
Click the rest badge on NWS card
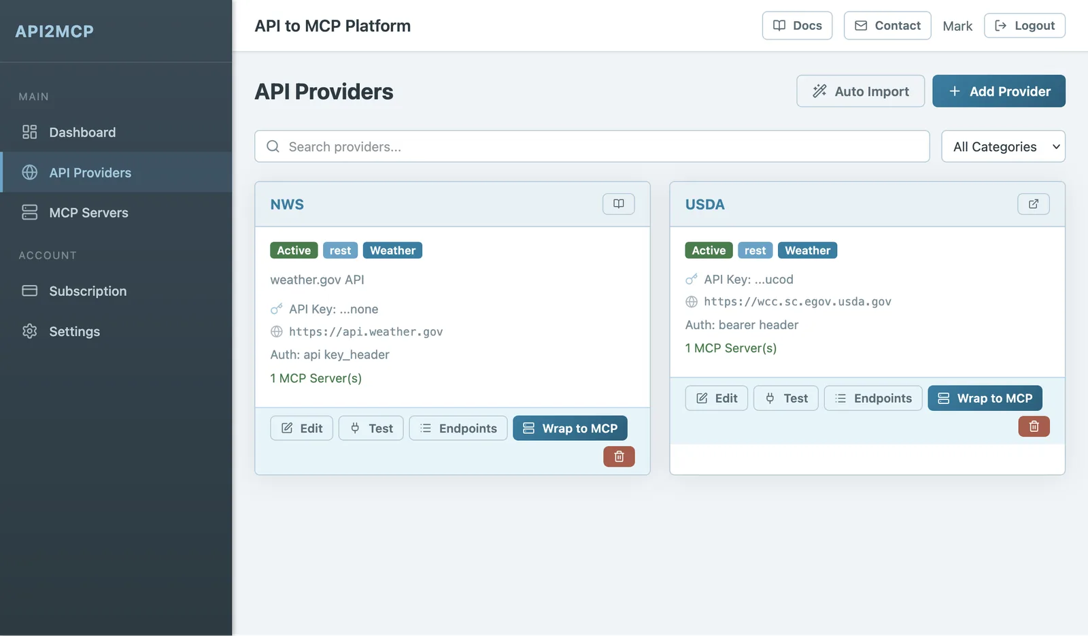click(340, 250)
